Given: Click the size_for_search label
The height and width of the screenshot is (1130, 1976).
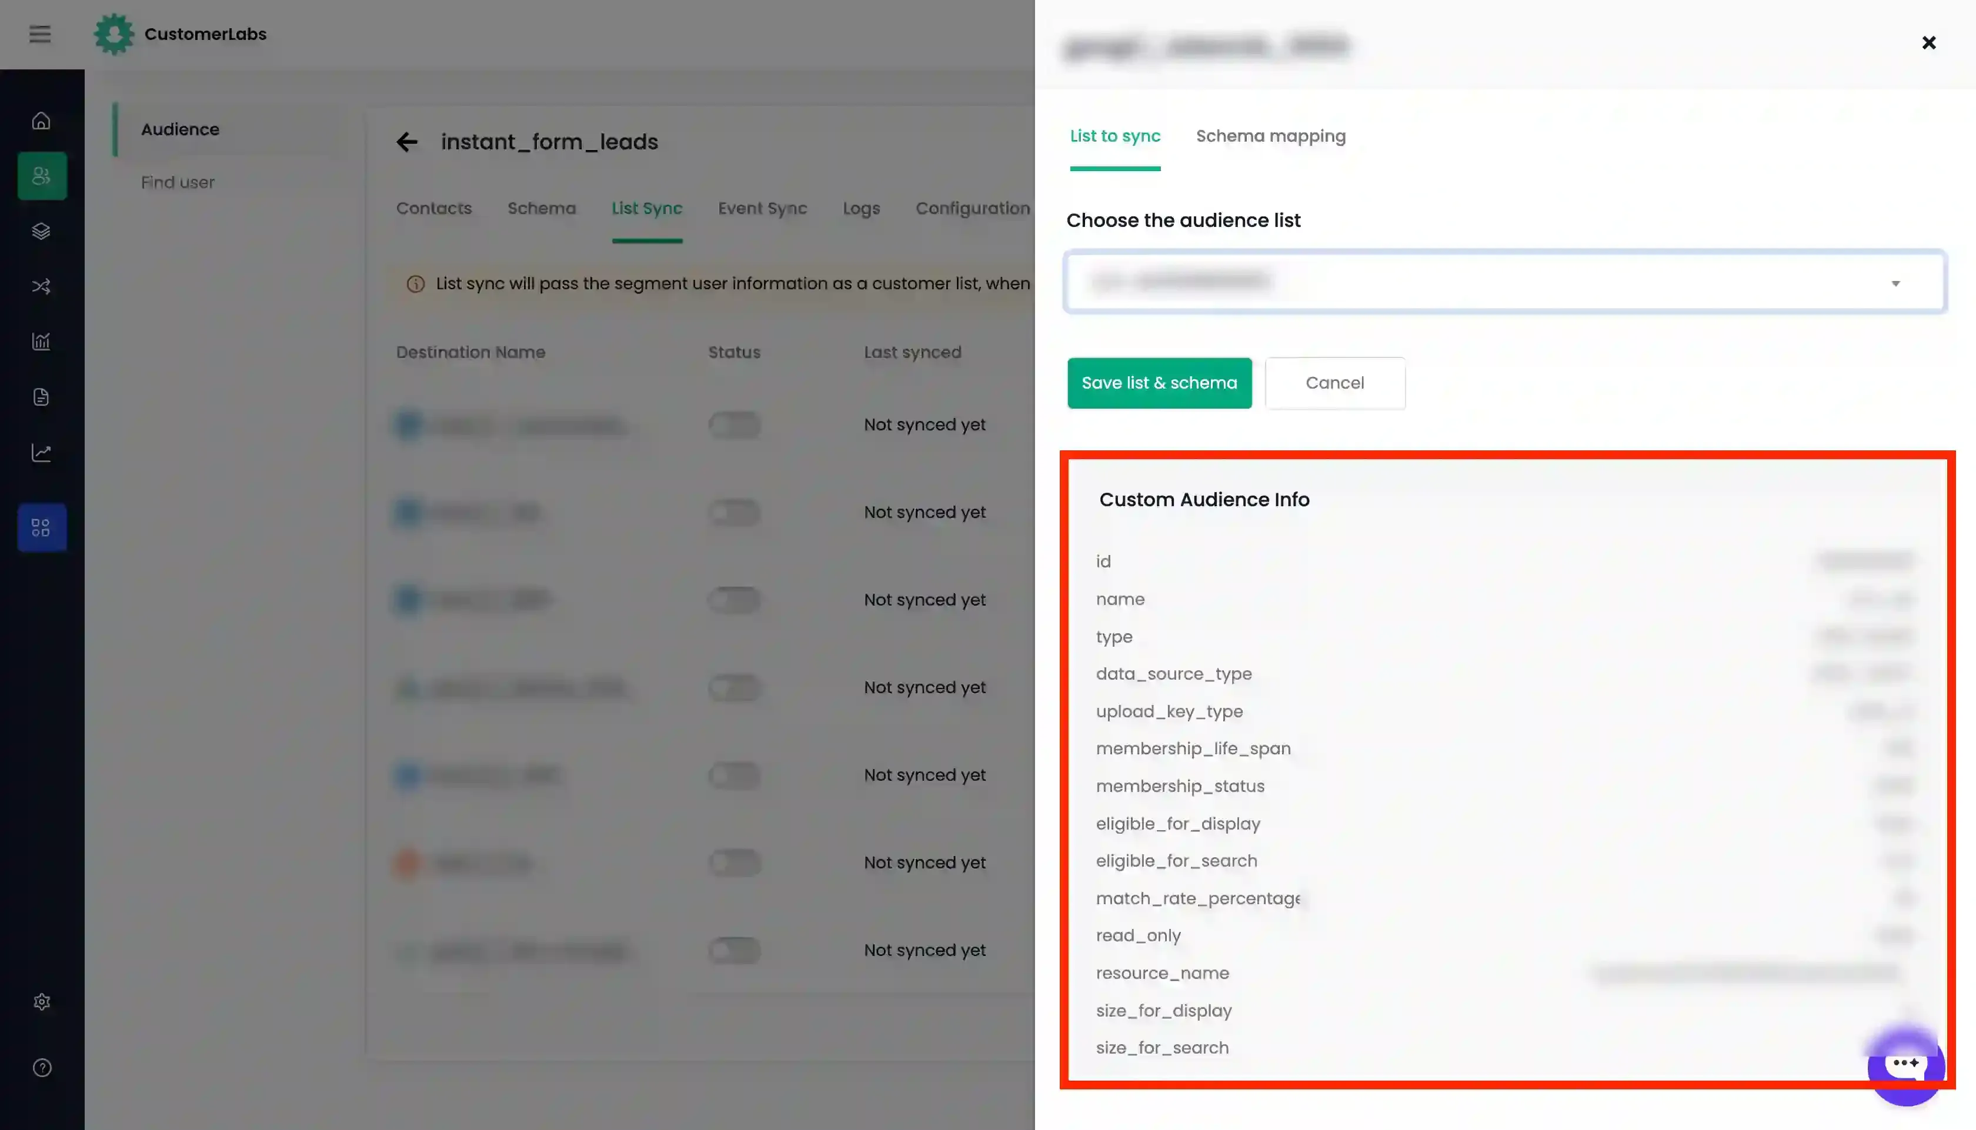Looking at the screenshot, I should 1162,1048.
